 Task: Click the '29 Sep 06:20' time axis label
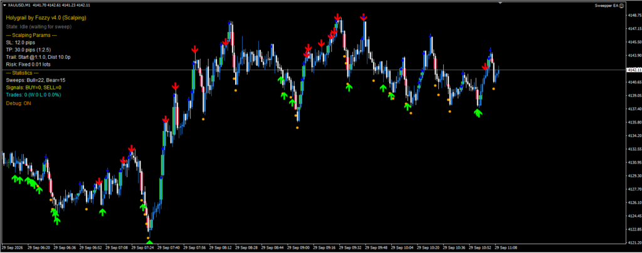(38, 248)
